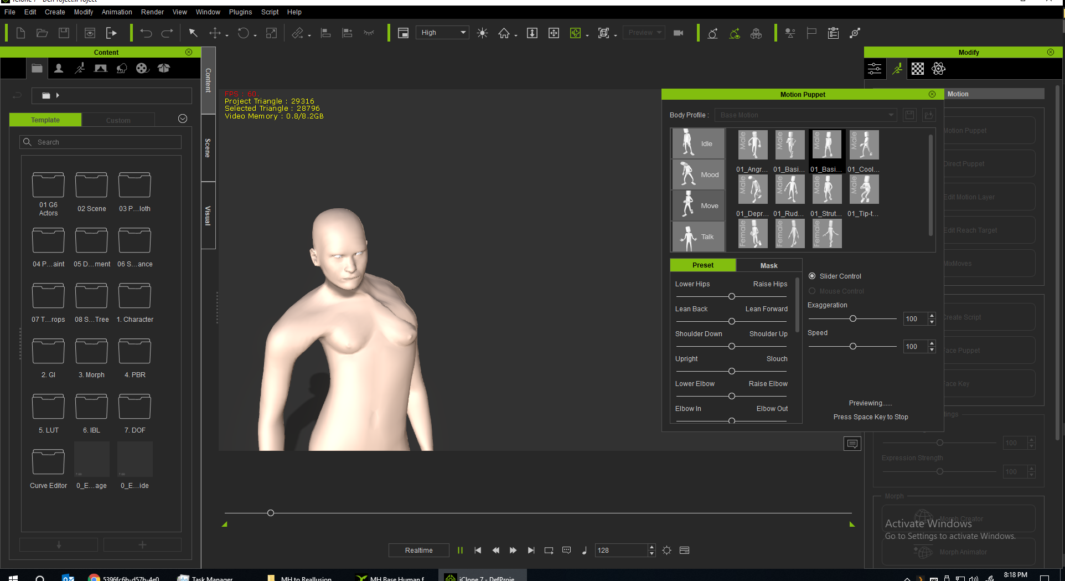Switch to the Custom tab
1065x581 pixels.
tap(118, 120)
